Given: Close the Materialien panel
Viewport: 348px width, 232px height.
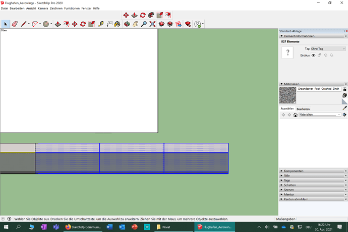Looking at the screenshot, I should coord(345,84).
